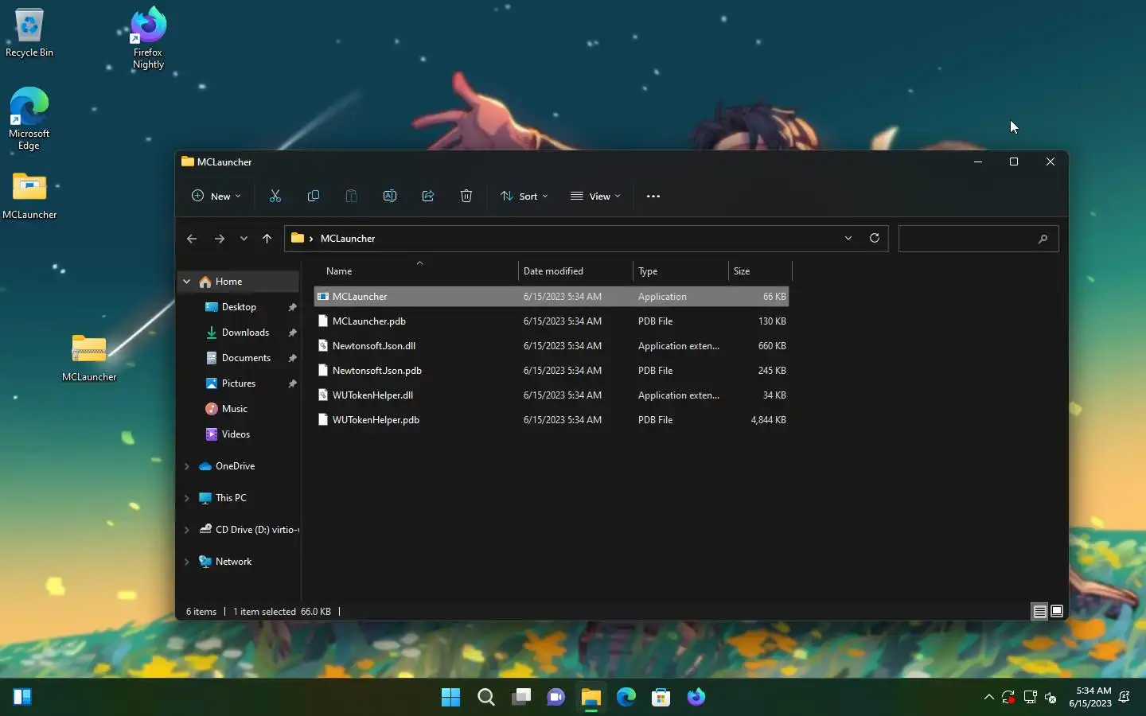This screenshot has width=1146, height=716.
Task: Open the clock and date in taskbar
Action: tap(1090, 697)
